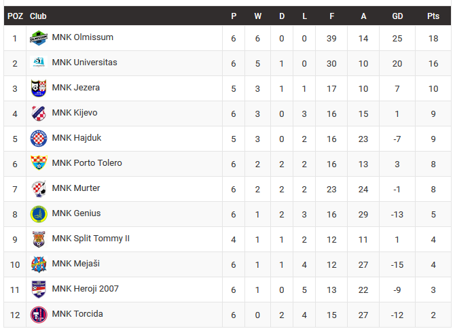Viewport: 455px width, 331px height.
Task: Click the MNK Heroji 2007 crest
Action: pos(39,290)
